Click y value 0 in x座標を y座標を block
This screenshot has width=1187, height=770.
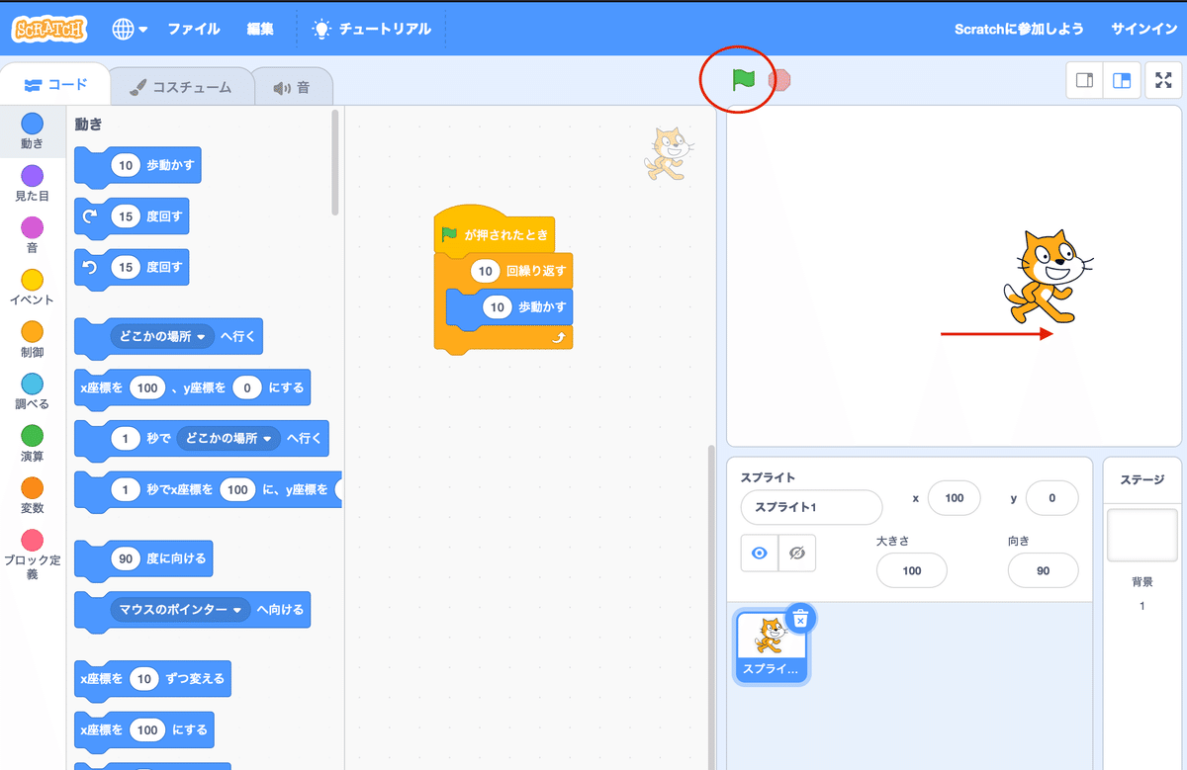(x=247, y=388)
